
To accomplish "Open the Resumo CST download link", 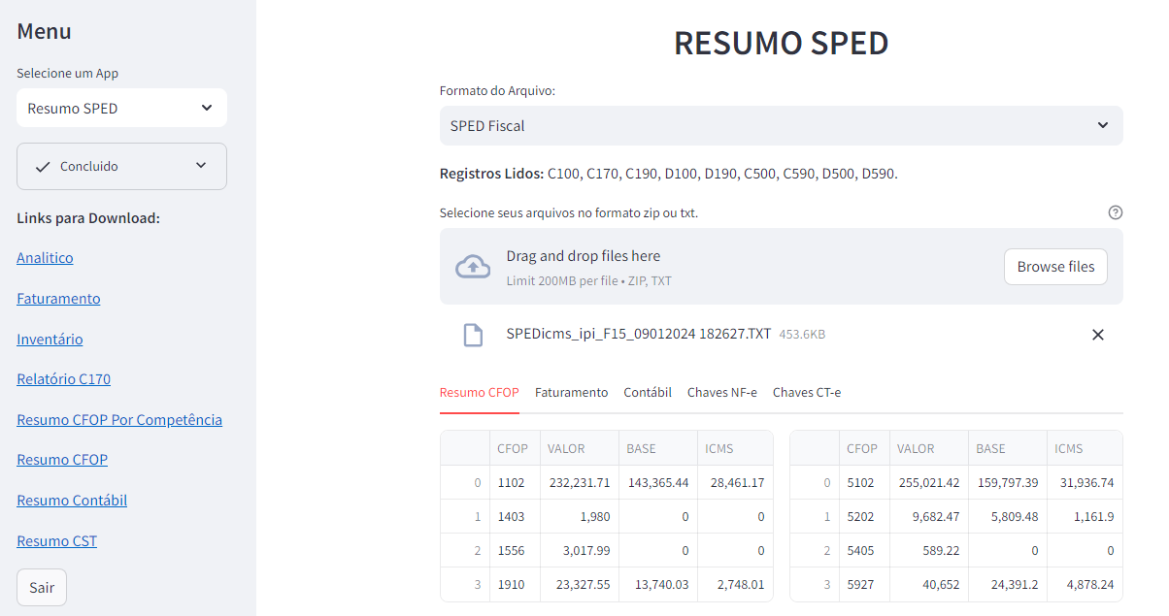I will pyautogui.click(x=56, y=541).
